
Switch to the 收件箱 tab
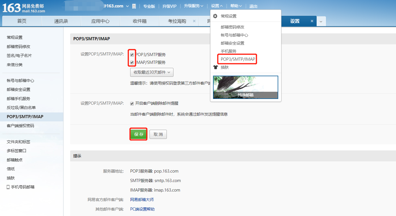coord(140,21)
